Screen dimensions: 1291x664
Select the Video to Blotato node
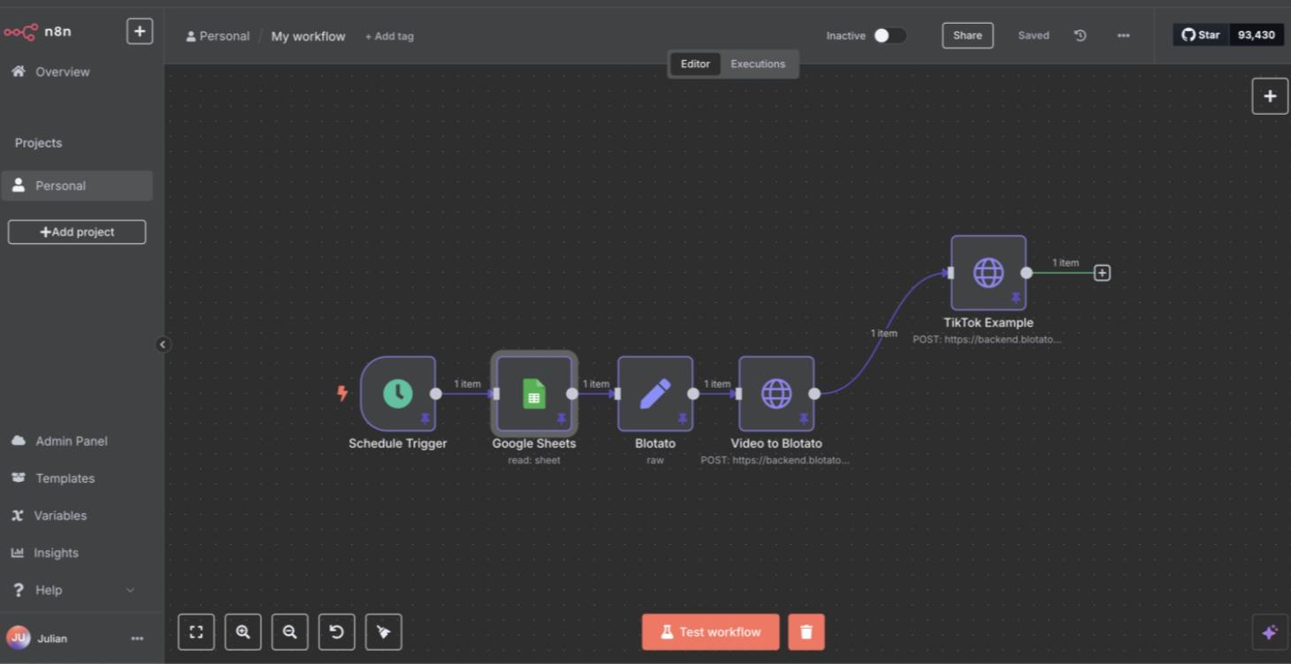click(776, 394)
